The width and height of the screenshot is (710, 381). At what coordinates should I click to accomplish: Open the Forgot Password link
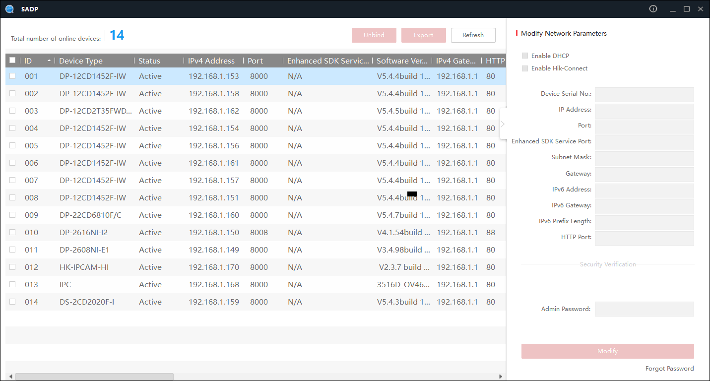670,369
